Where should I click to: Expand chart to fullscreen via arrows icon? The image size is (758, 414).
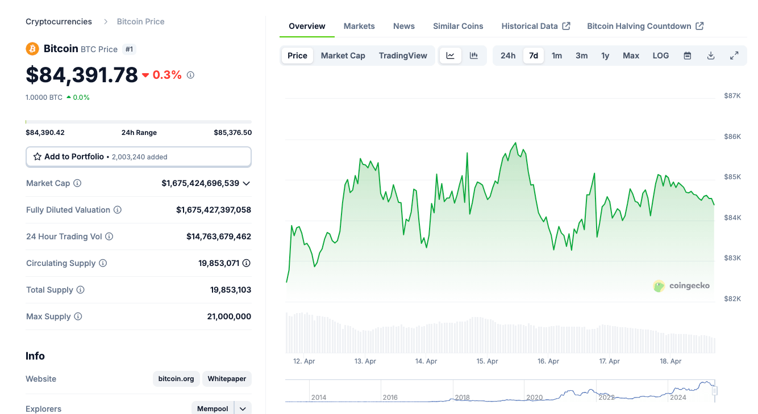point(734,55)
